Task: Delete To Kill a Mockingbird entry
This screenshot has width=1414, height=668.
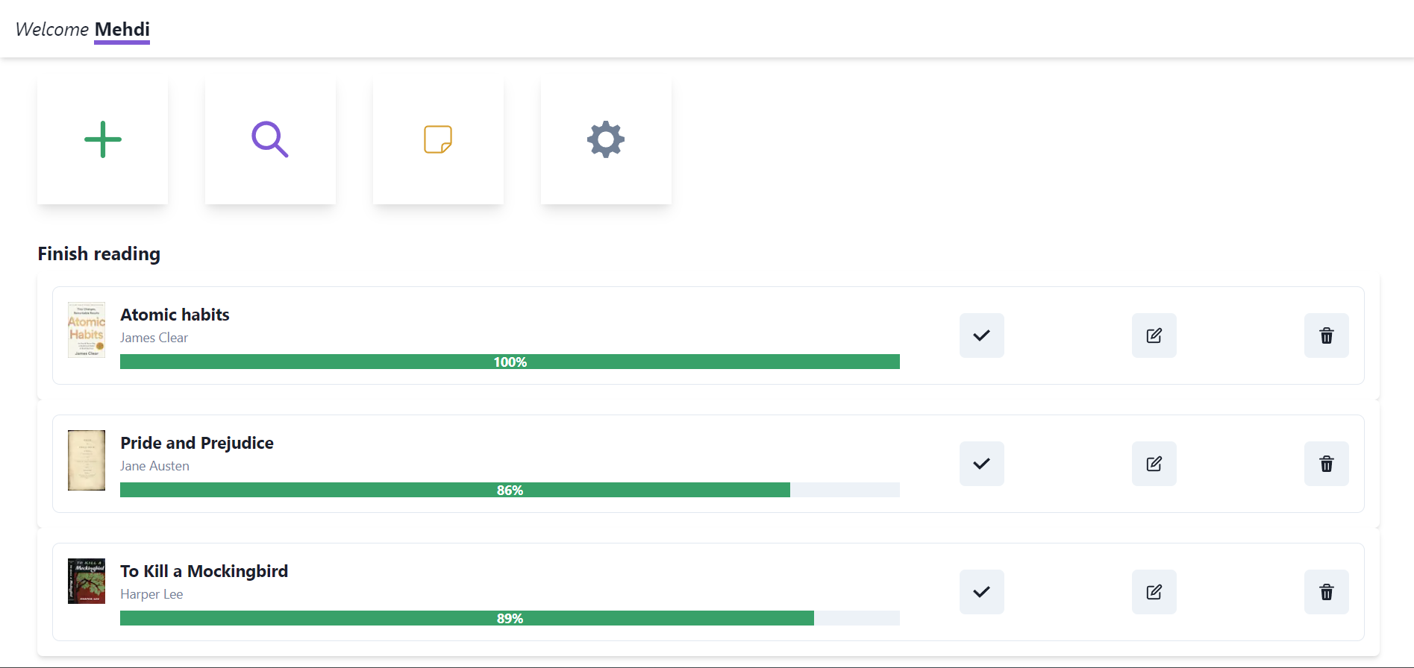Action: tap(1326, 592)
